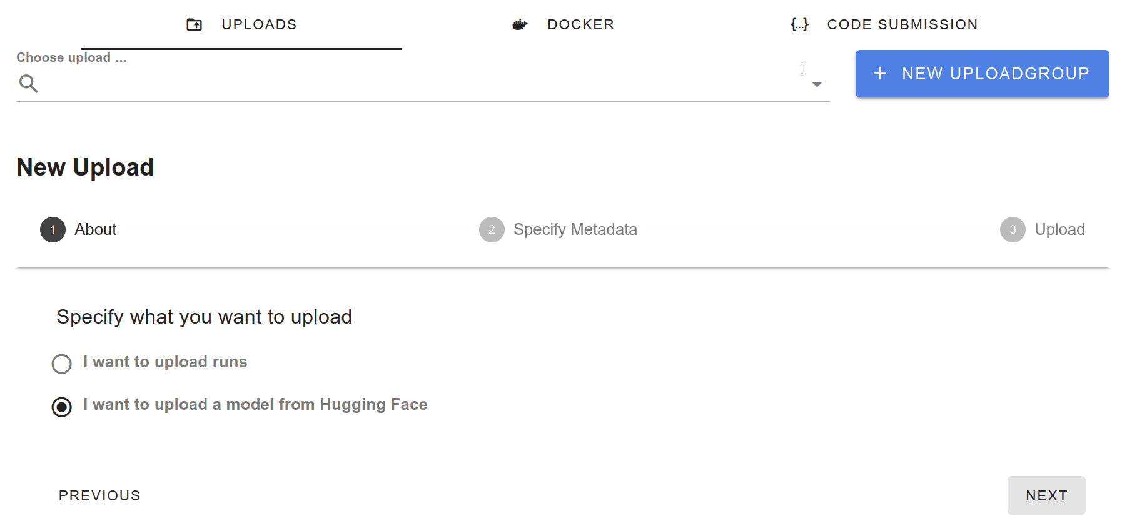Click the Code Submission braces icon
Image resolution: width=1122 pixels, height=531 pixels.
coord(799,25)
